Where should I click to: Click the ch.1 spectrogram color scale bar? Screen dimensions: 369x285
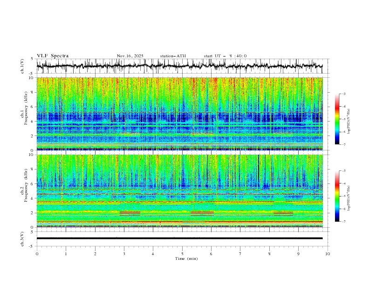click(337, 119)
